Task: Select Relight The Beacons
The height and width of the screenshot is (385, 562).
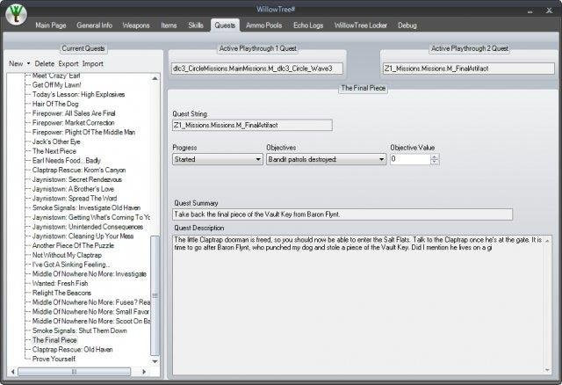Action: click(61, 293)
